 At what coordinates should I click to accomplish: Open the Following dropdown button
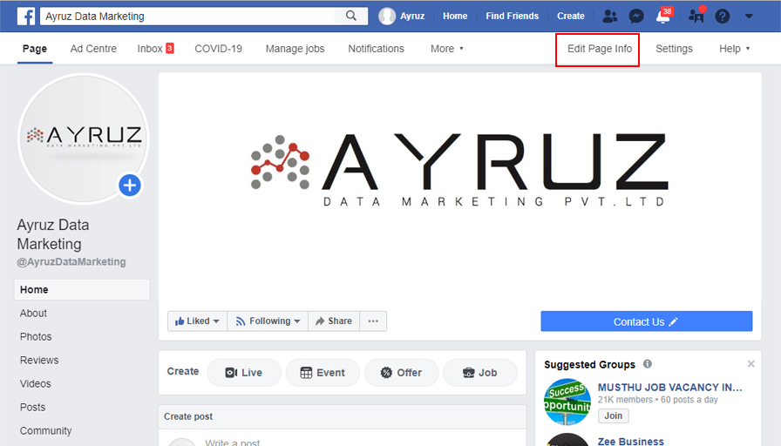(268, 321)
